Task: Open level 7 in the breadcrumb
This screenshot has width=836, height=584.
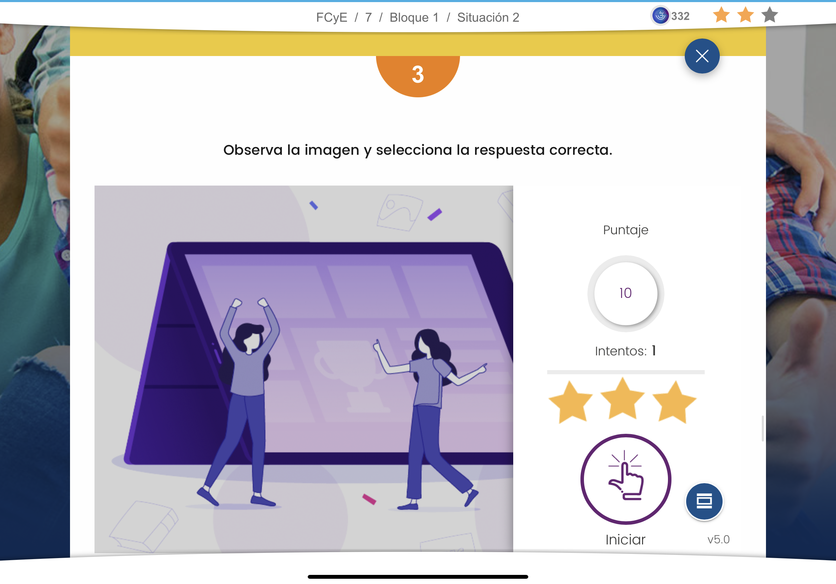Action: coord(369,18)
